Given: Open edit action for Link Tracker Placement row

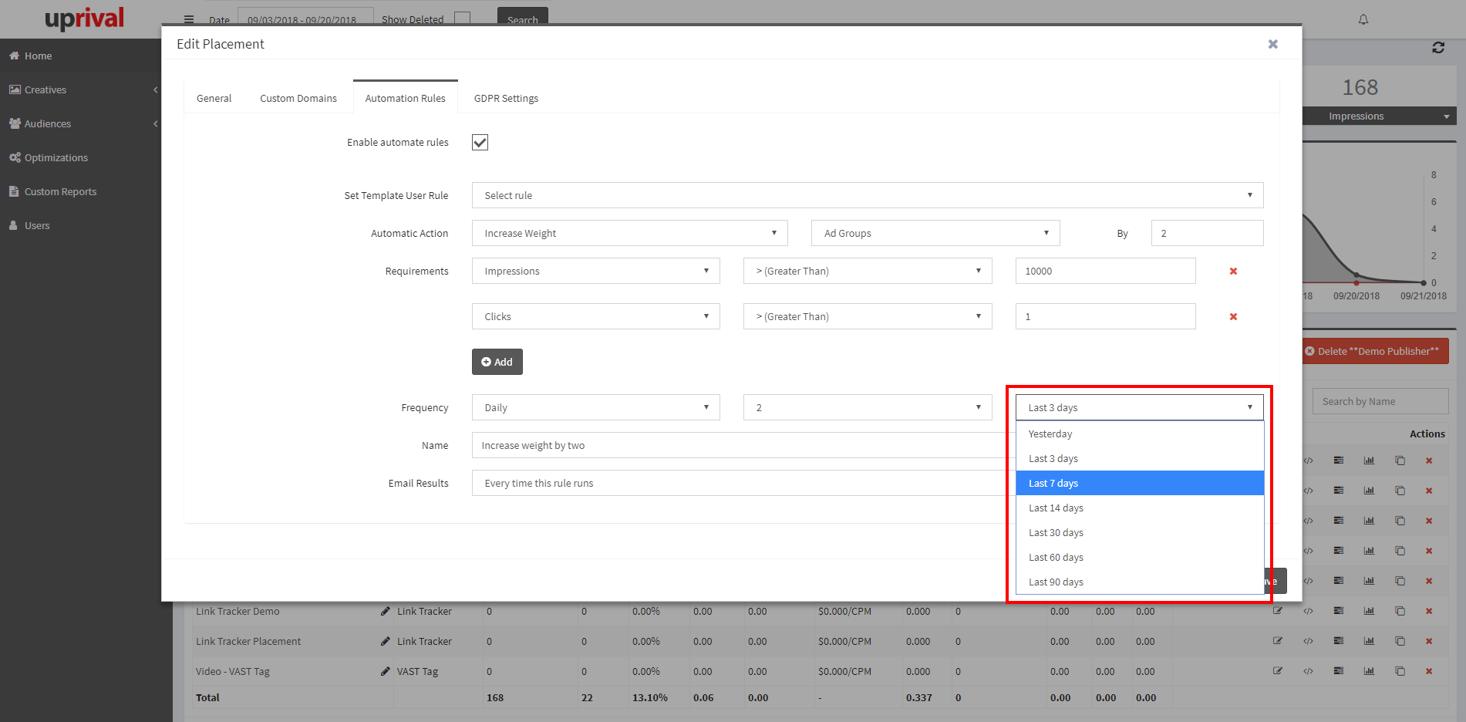Looking at the screenshot, I should tap(1278, 641).
